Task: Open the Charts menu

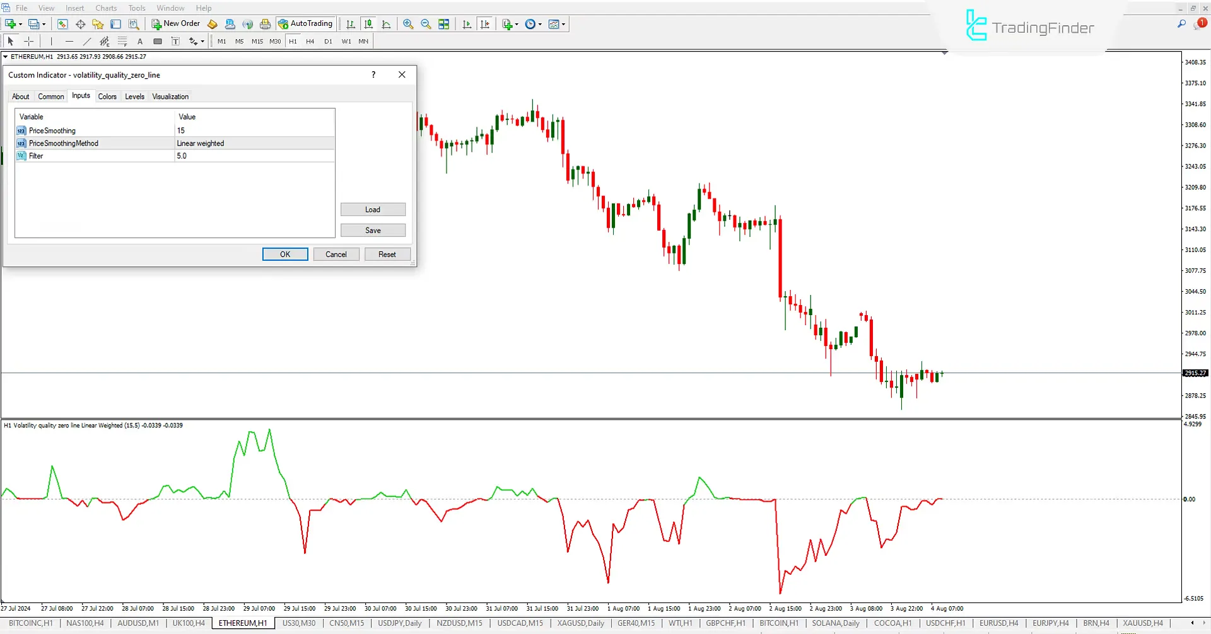Action: [x=106, y=8]
